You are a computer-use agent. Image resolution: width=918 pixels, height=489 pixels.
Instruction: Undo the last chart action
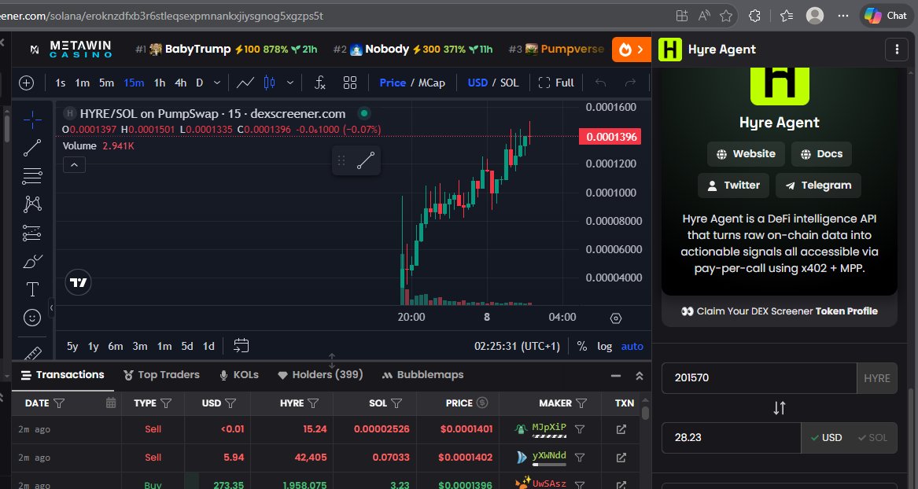pyautogui.click(x=601, y=83)
